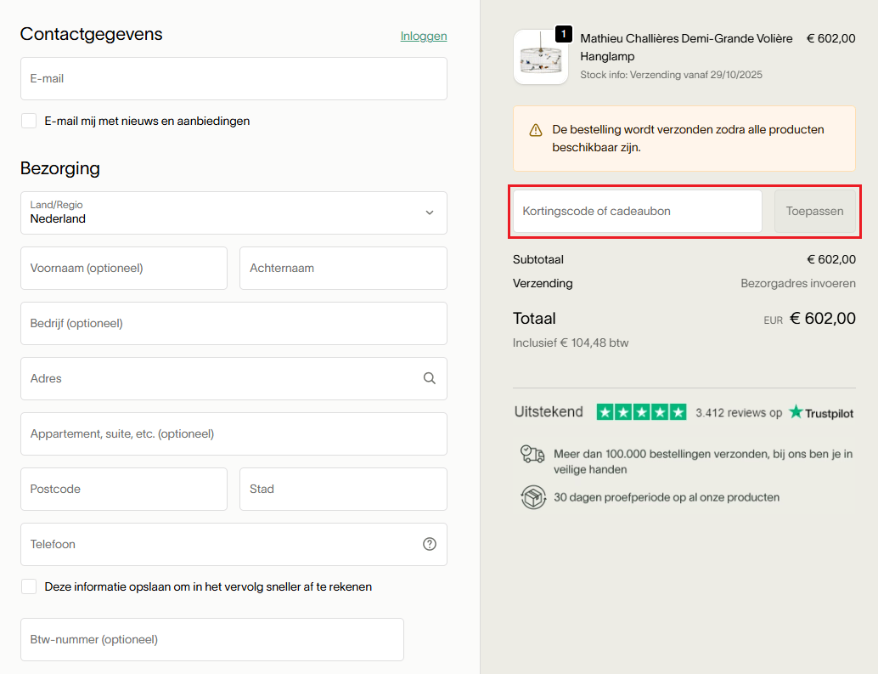Click the delivery truck icon
The height and width of the screenshot is (674, 878).
click(532, 454)
